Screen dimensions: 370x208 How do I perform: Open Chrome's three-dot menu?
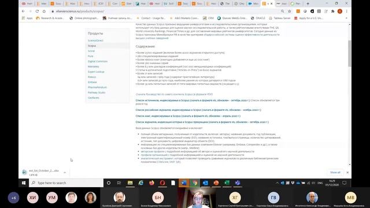point(346,11)
